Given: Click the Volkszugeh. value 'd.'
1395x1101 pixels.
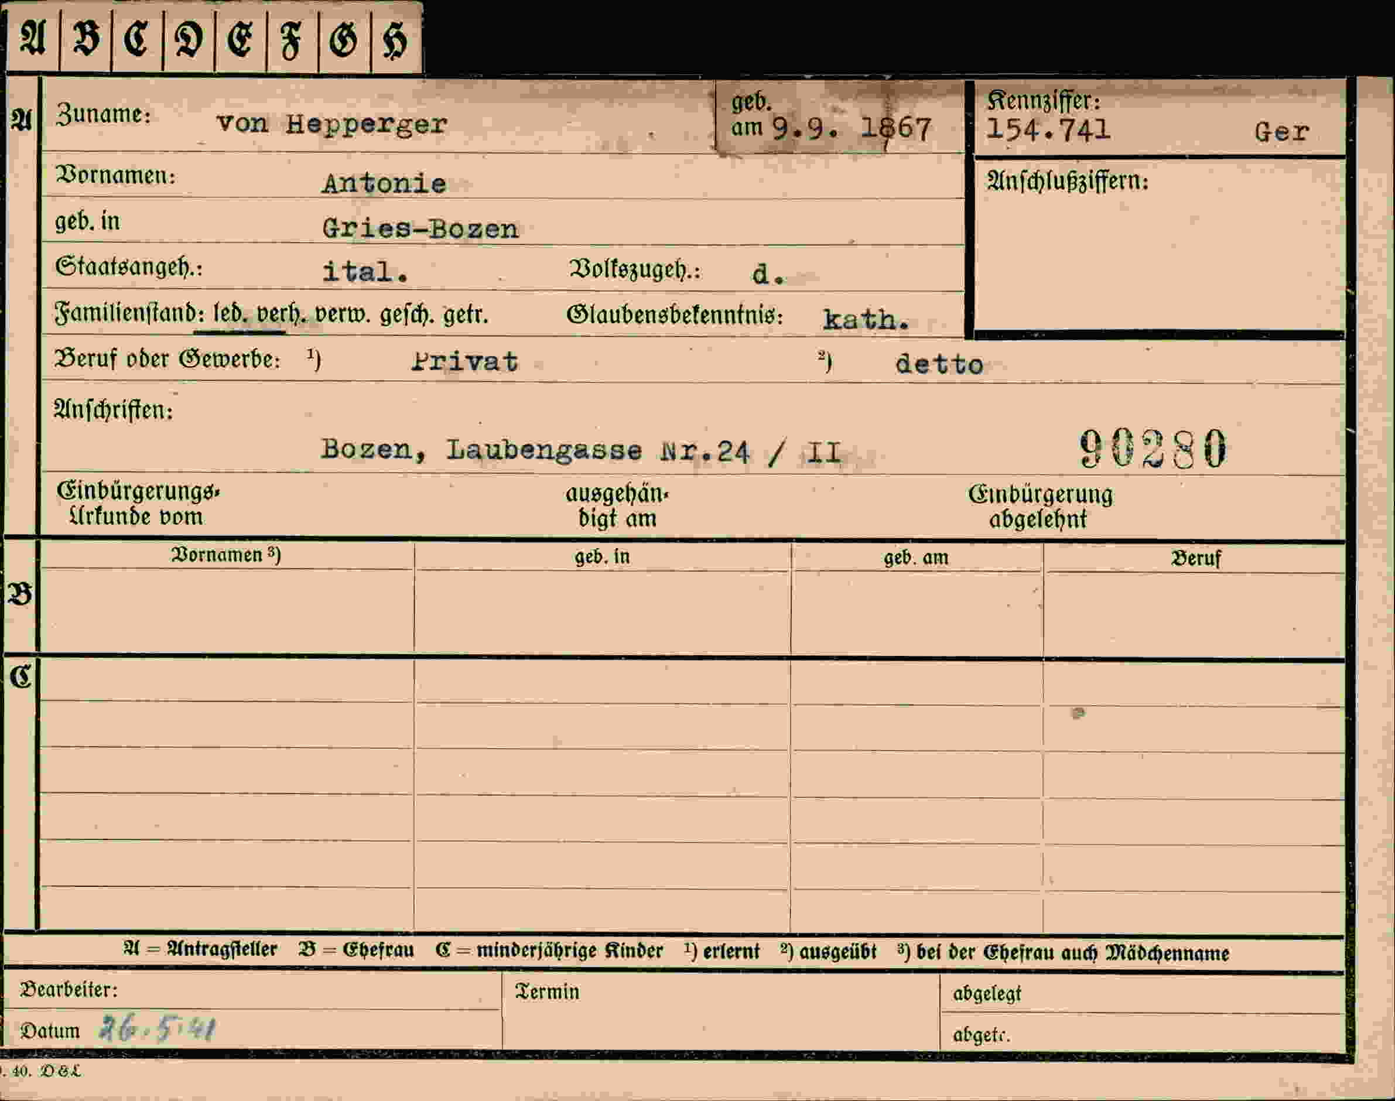Looking at the screenshot, I should tap(768, 275).
